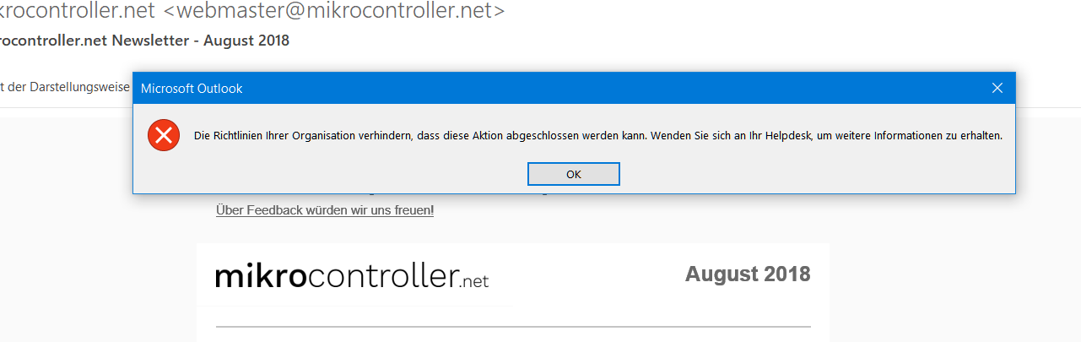
Task: Open the feedback link "Über Feedback würden wir uns freuen!"
Action: click(325, 210)
